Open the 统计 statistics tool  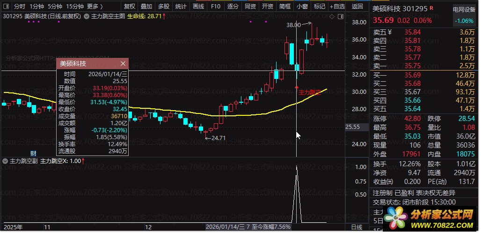point(181,6)
